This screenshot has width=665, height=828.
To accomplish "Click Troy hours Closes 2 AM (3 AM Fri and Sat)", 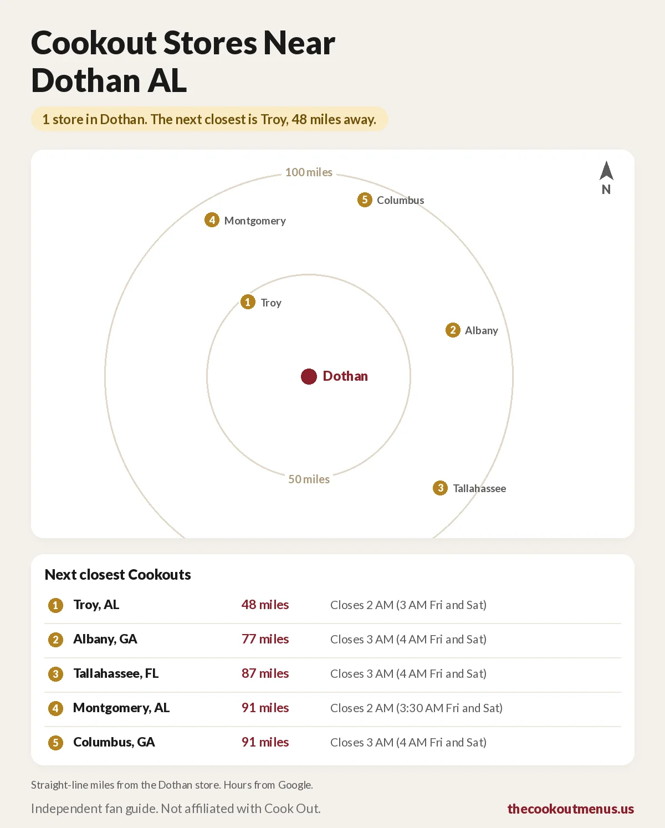I will pos(408,605).
